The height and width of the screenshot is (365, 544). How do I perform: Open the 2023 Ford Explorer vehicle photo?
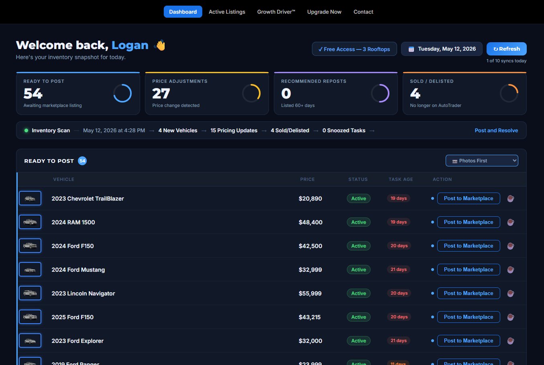click(30, 340)
